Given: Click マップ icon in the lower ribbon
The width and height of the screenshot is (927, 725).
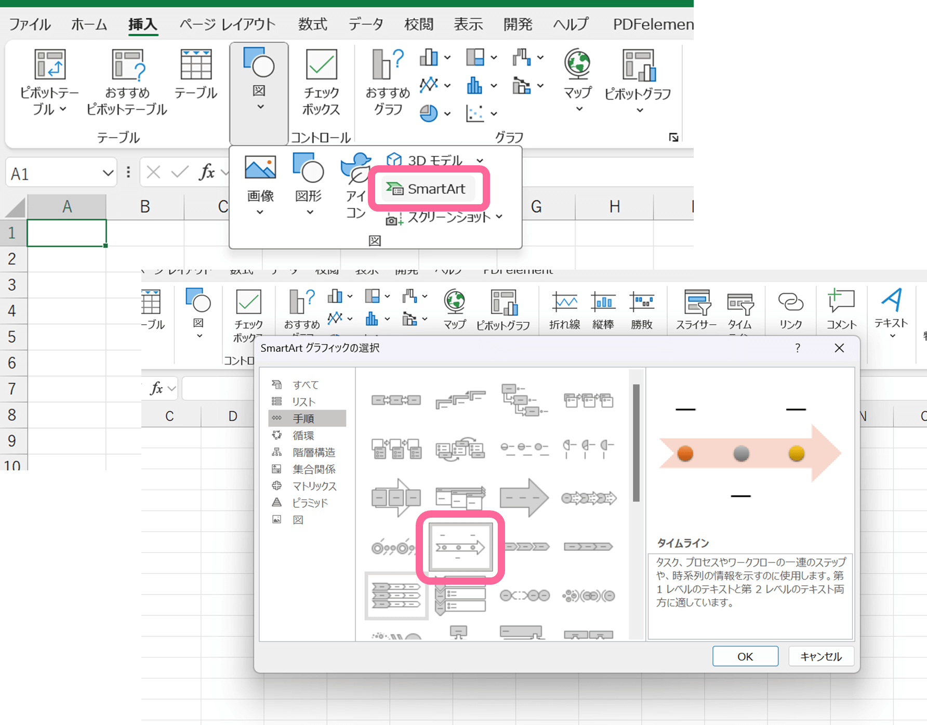Looking at the screenshot, I should point(455,310).
